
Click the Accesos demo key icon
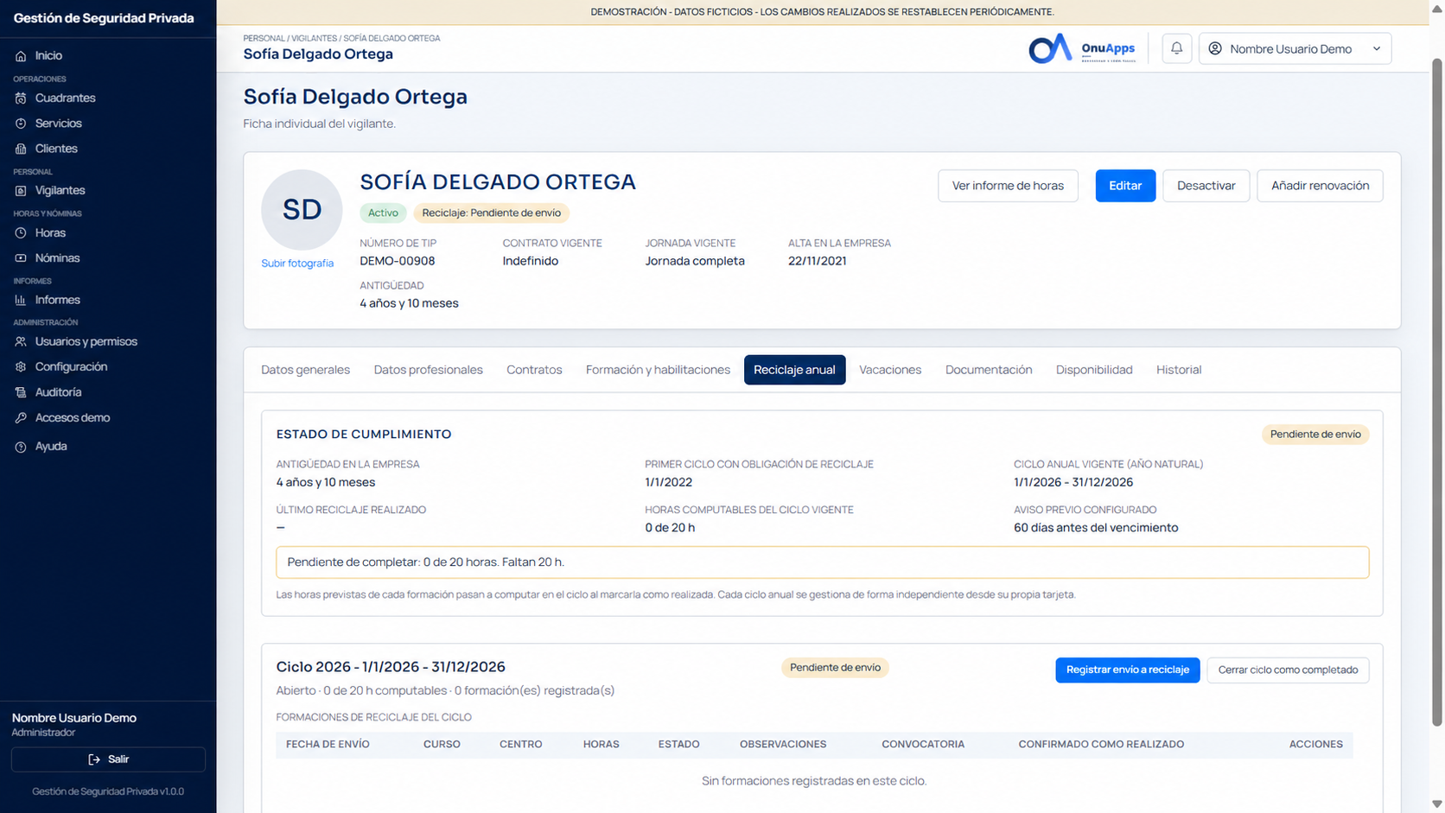coord(21,417)
